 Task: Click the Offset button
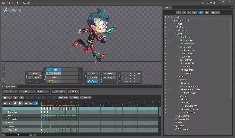(x=86, y=98)
